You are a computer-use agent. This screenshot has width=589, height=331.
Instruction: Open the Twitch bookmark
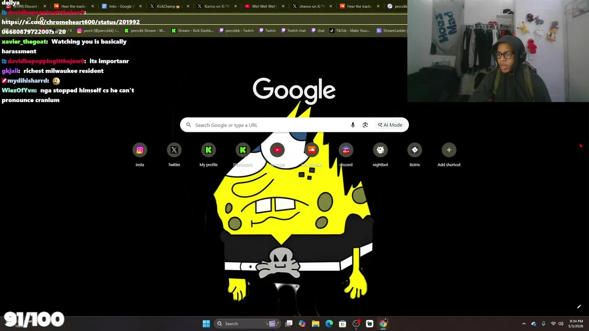pyautogui.click(x=267, y=31)
